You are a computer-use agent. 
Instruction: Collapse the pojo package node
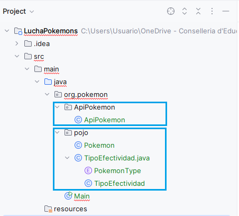[x=57, y=132]
